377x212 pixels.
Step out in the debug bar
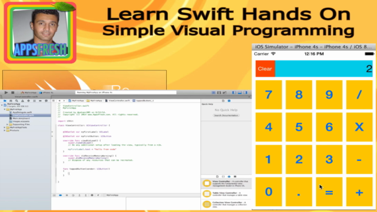(x=85, y=195)
